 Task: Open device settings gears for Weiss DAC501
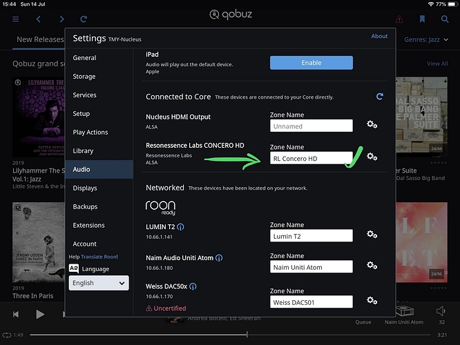coord(372,300)
